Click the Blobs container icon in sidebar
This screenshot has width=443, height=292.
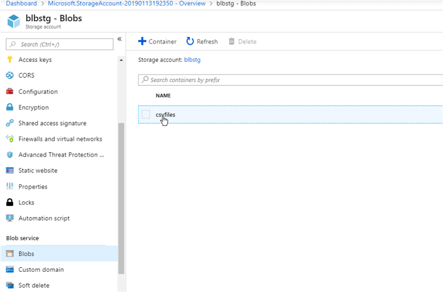pyautogui.click(x=10, y=253)
